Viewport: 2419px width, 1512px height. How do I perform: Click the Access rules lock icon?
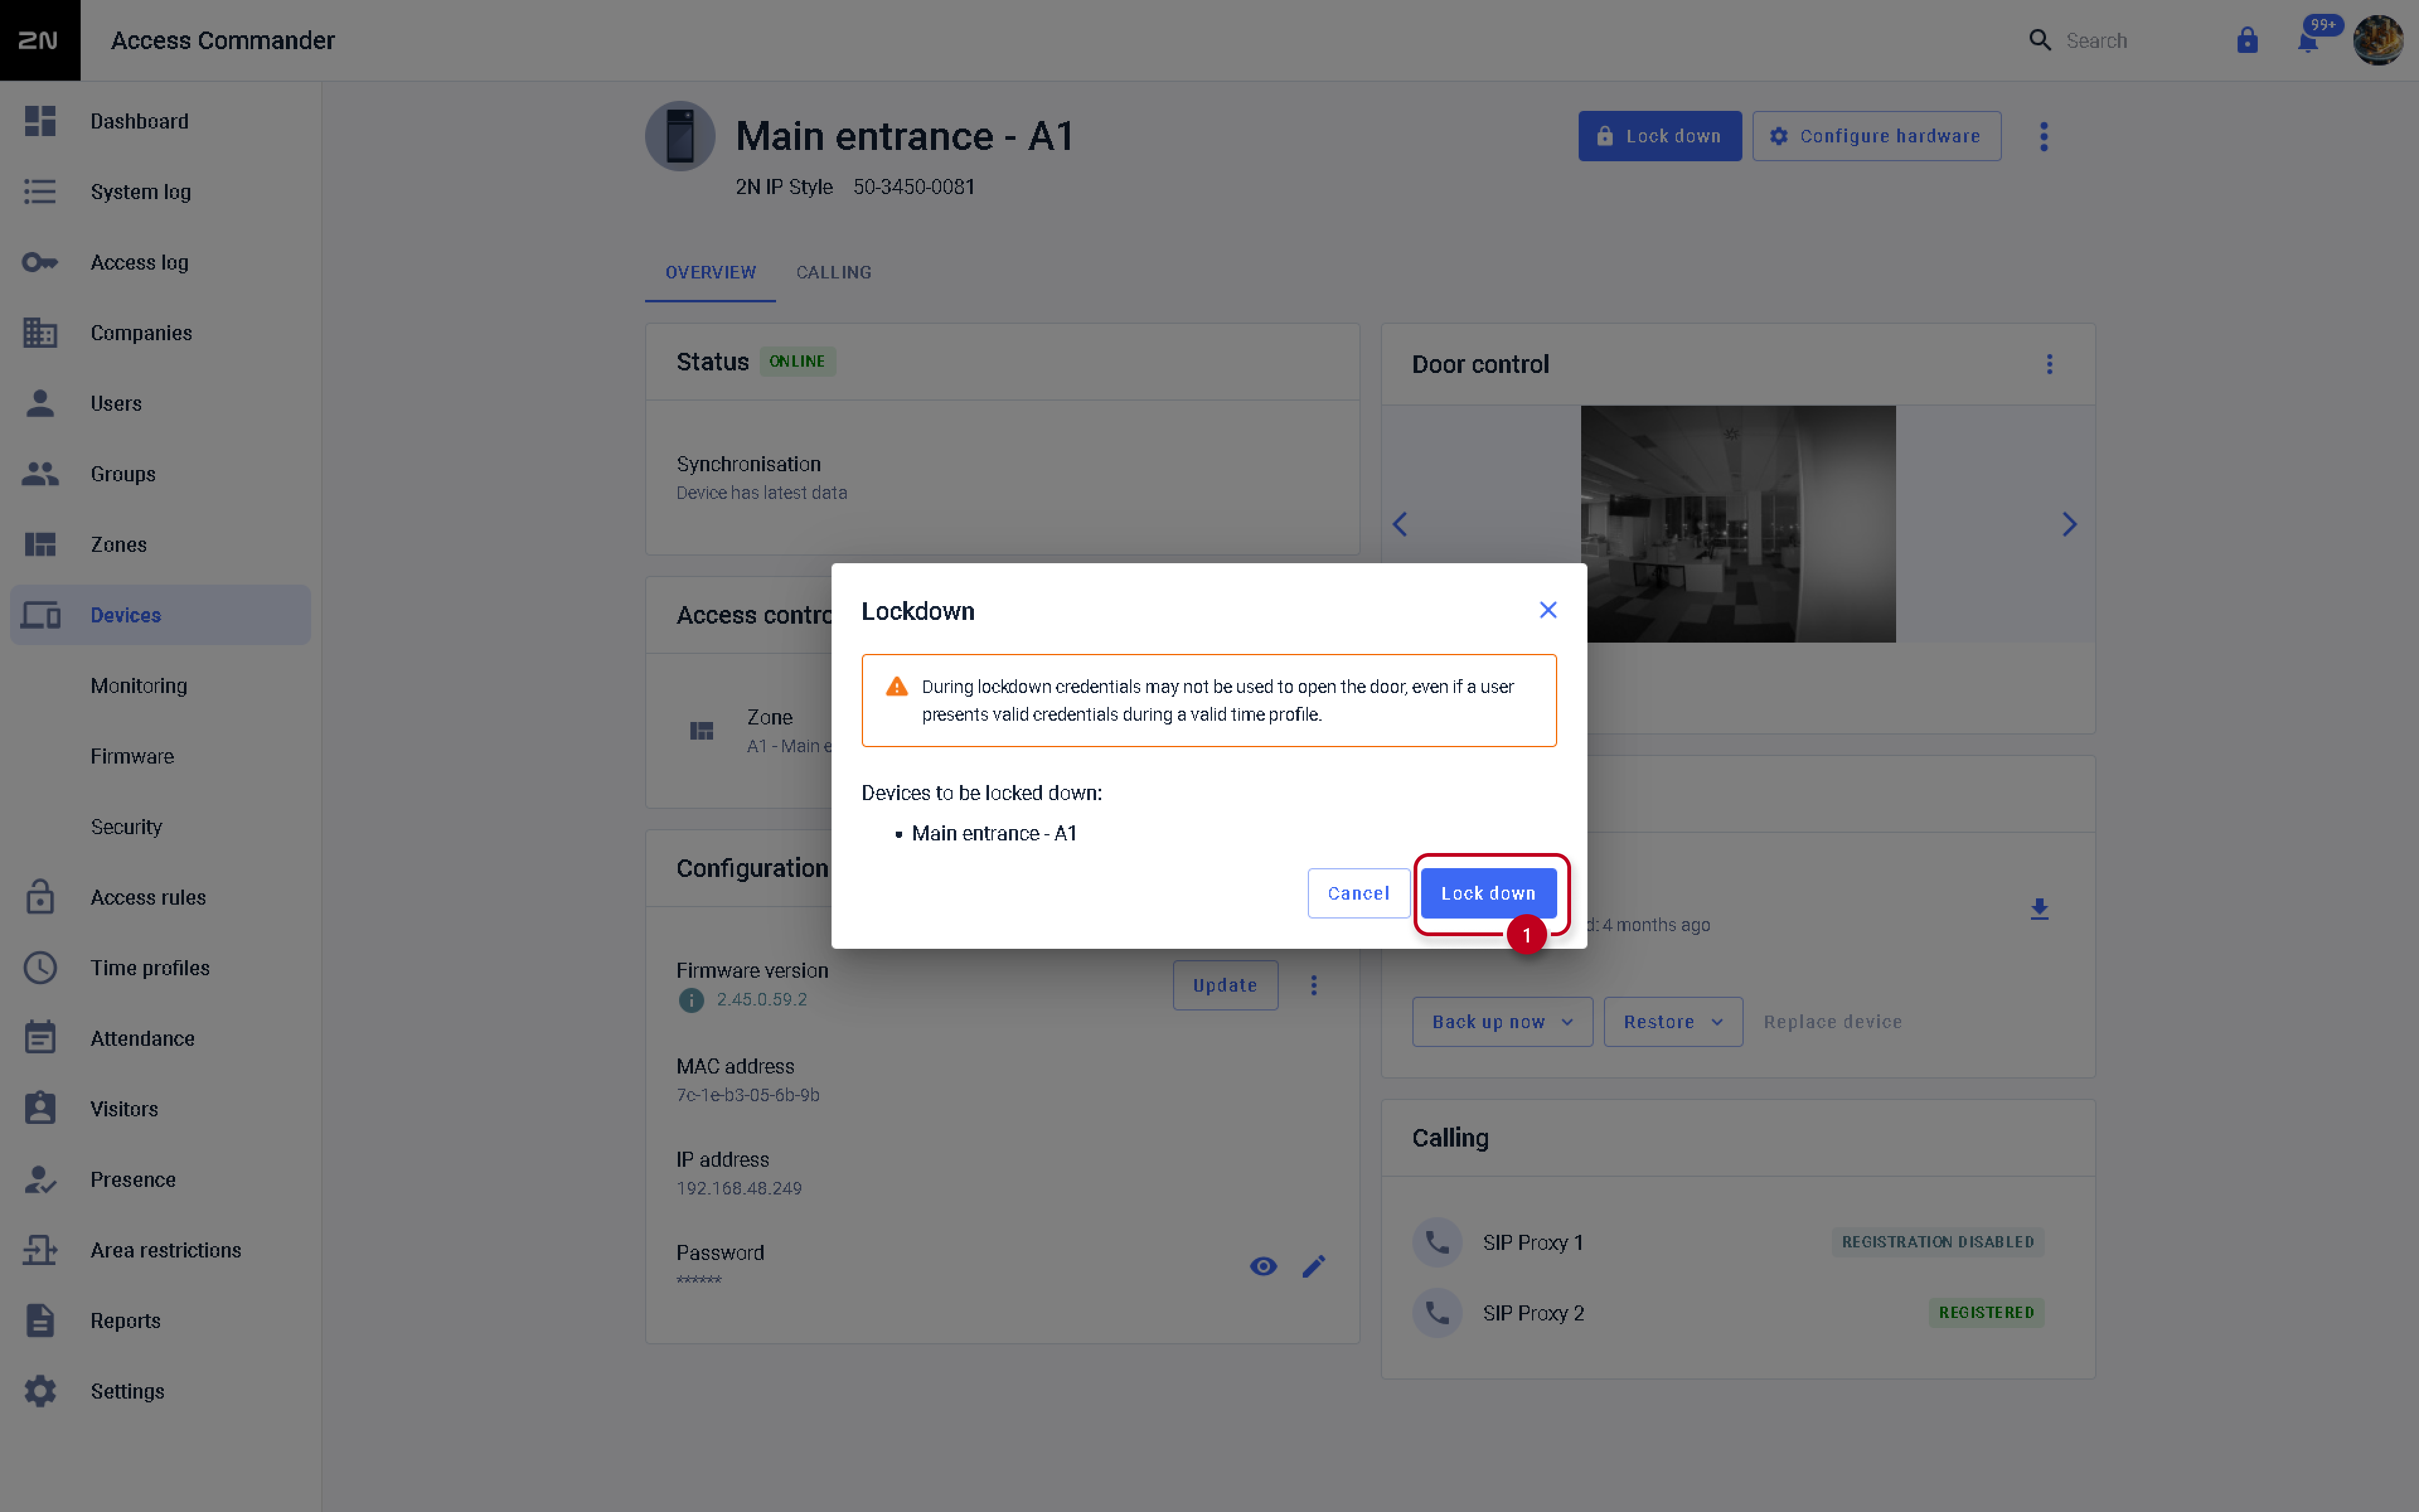[40, 896]
